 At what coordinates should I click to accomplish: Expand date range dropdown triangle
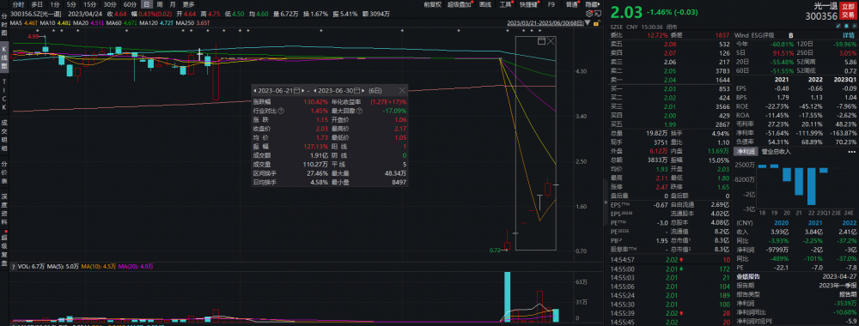click(x=588, y=23)
